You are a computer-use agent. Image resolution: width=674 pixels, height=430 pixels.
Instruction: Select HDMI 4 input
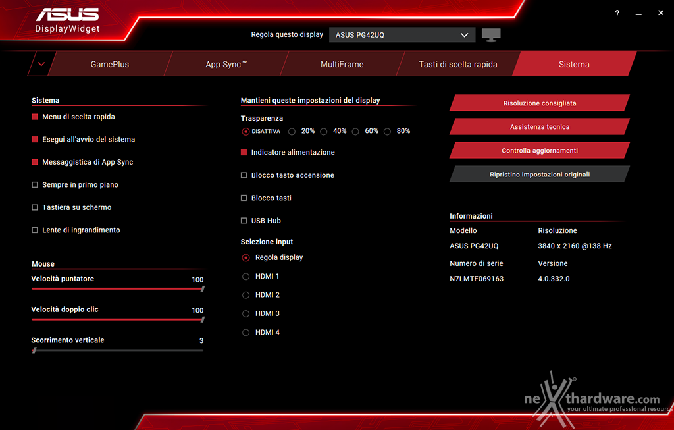tap(246, 333)
